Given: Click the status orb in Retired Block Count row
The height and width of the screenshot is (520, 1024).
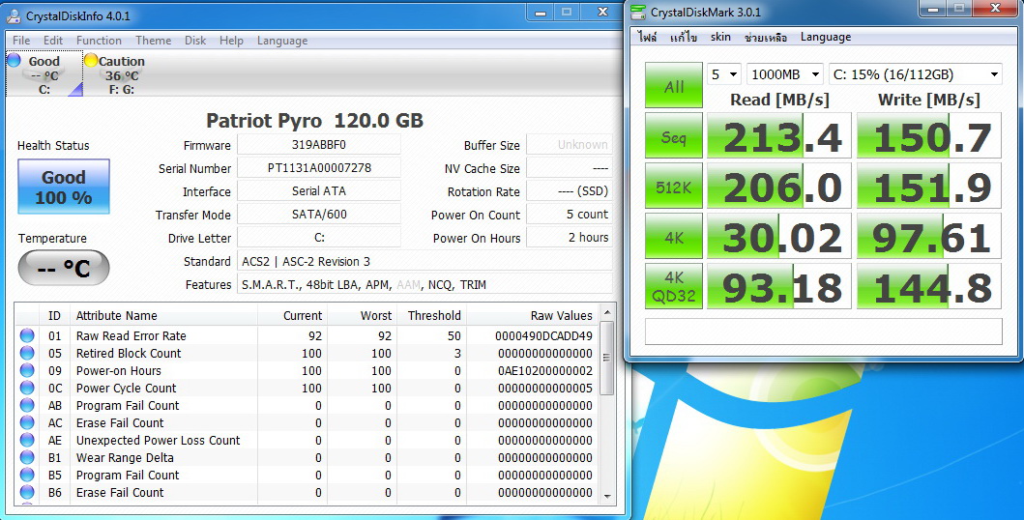Looking at the screenshot, I should tap(27, 353).
